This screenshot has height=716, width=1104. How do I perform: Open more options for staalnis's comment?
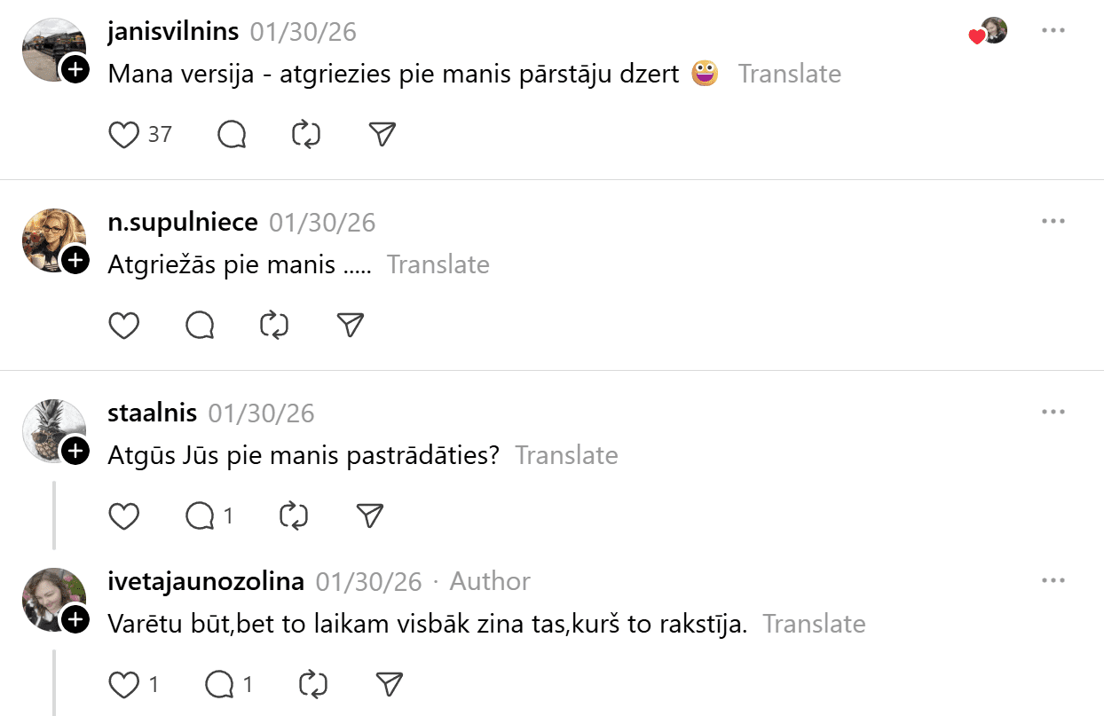click(1053, 412)
